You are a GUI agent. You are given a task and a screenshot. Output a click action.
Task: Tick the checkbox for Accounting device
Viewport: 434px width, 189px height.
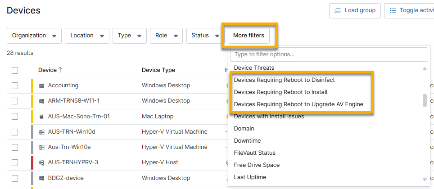(x=15, y=85)
